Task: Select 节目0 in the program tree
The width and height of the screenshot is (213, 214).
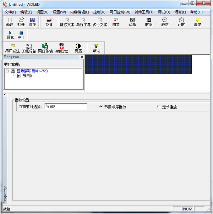Action: (27, 76)
